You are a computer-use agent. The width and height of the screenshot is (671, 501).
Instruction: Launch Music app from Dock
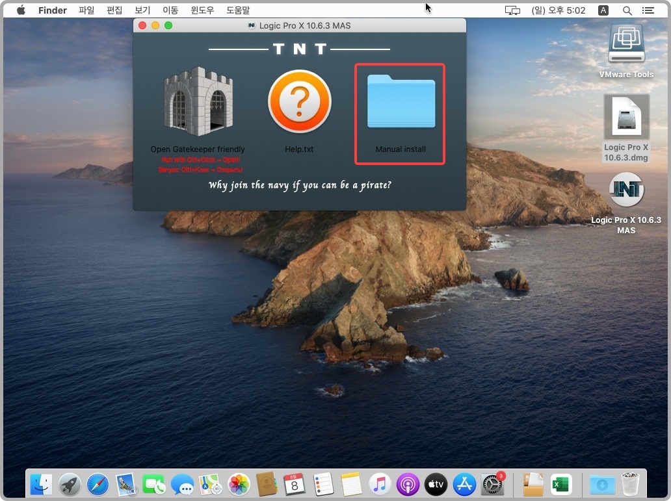click(x=380, y=484)
